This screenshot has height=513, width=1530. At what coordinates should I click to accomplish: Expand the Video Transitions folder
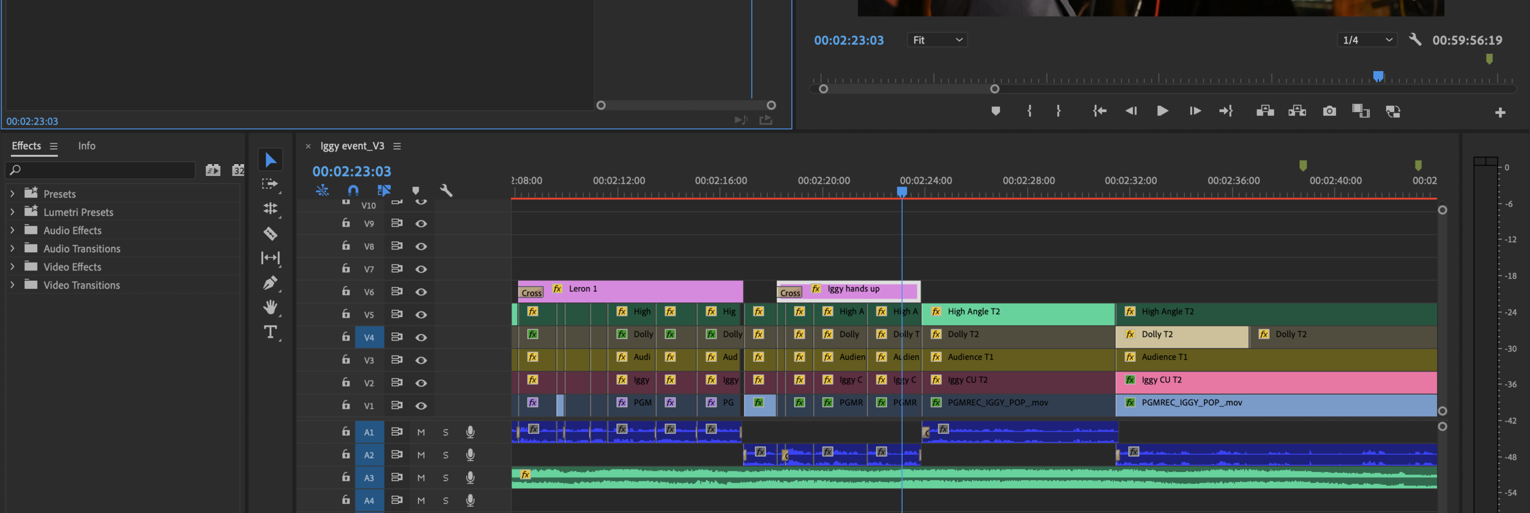[x=12, y=285]
